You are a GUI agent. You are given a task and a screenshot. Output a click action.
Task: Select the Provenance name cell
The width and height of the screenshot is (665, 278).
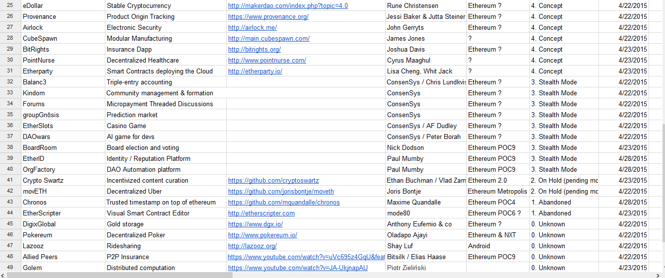click(63, 17)
